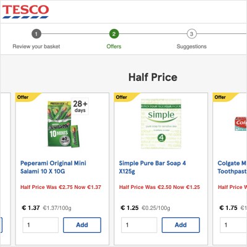Select step 1 circle icon
The height and width of the screenshot is (247, 247).
pos(36,34)
